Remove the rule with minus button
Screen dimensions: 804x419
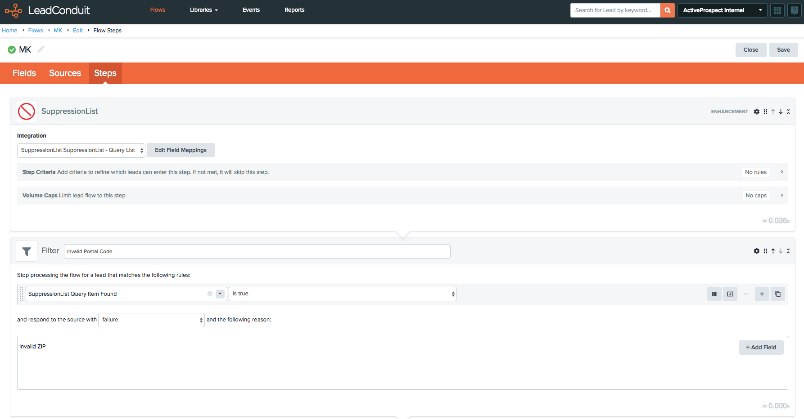coord(746,294)
